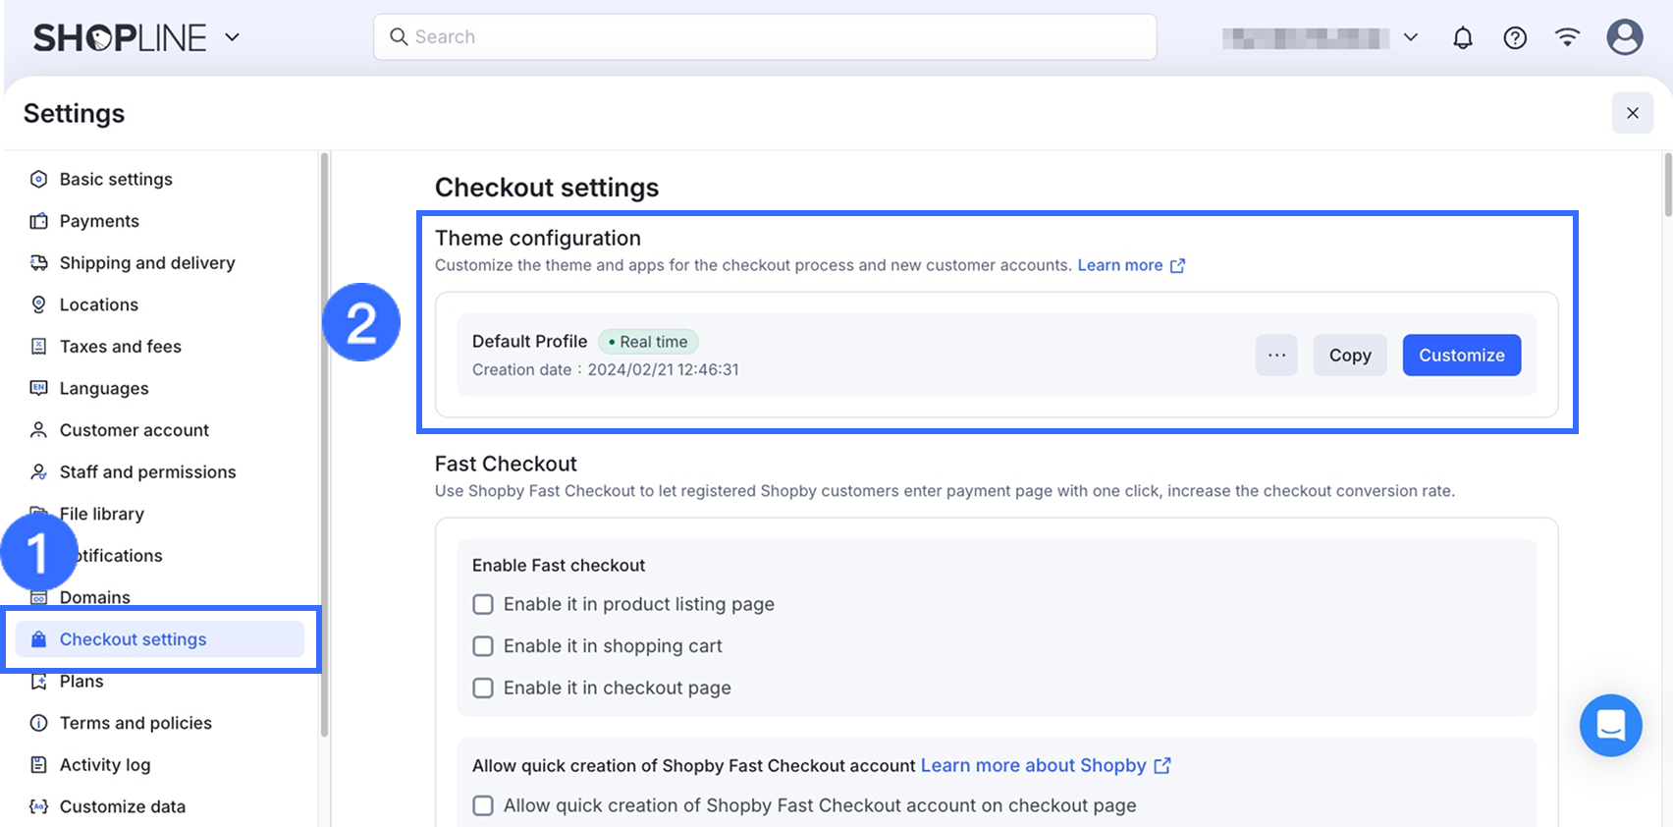Enable Fast checkout in checkout page
Image resolution: width=1673 pixels, height=827 pixels.
tap(483, 688)
